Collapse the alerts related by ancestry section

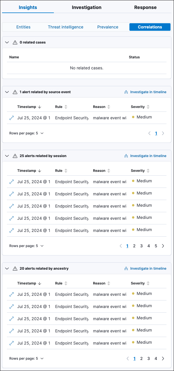[7, 269]
